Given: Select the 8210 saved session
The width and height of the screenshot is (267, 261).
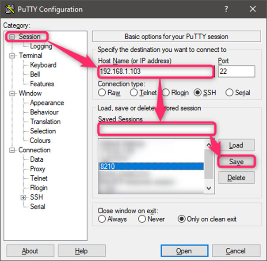Looking at the screenshot, I should click(x=151, y=166).
